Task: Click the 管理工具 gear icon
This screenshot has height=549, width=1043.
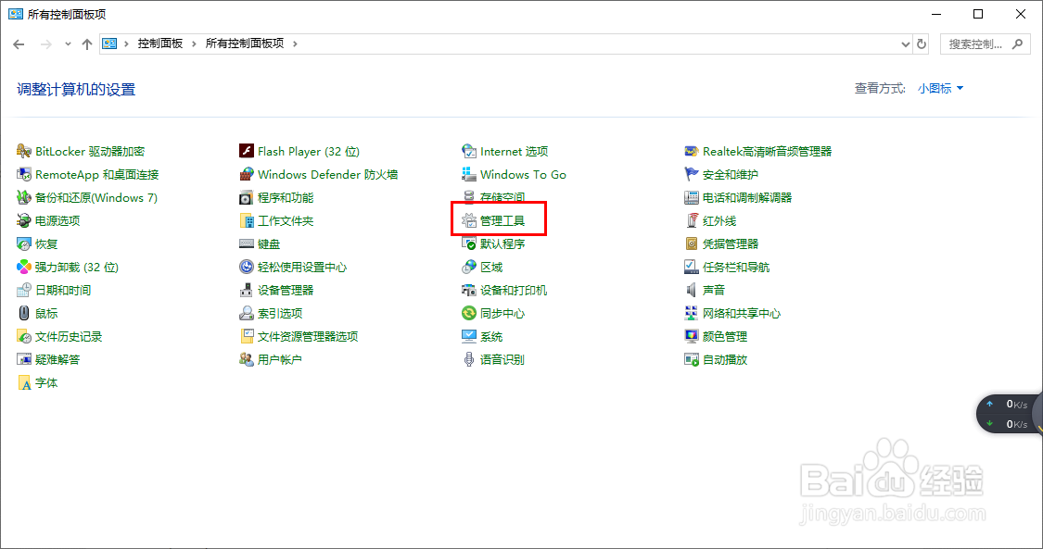Action: (469, 221)
